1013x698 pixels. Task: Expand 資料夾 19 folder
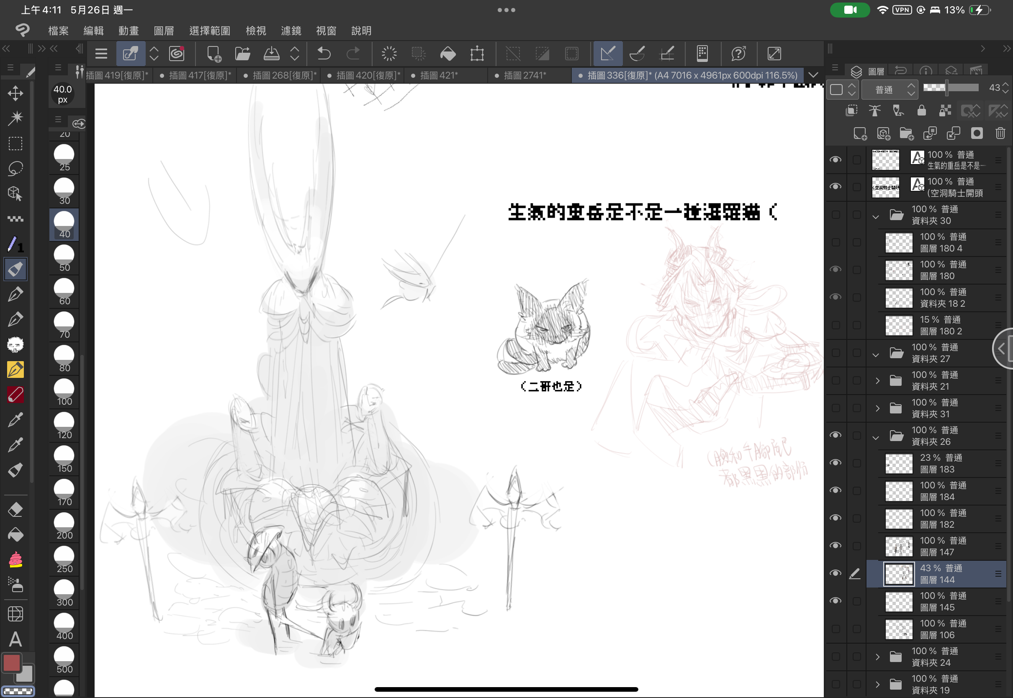pos(877,685)
